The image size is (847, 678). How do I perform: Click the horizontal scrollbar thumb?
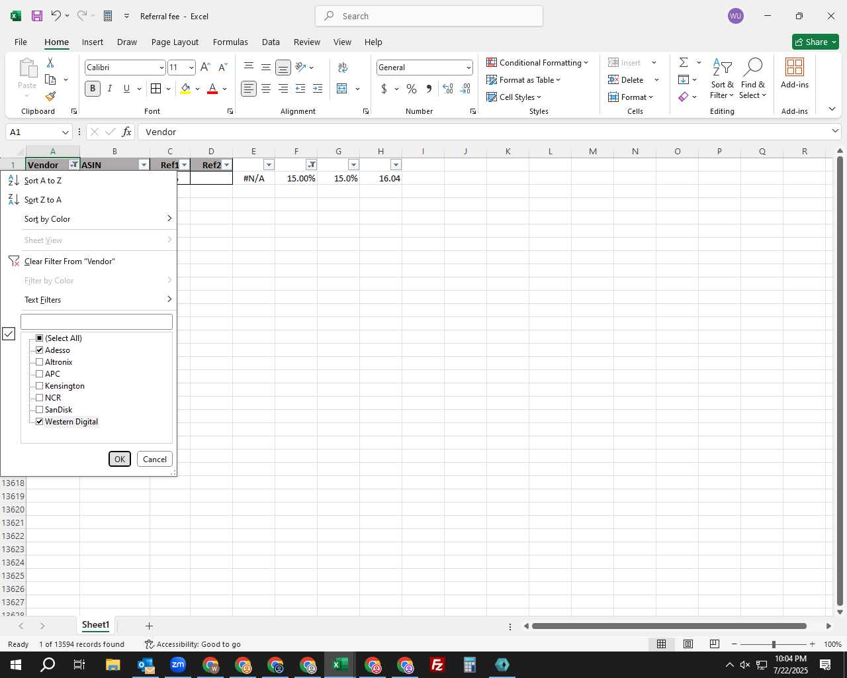669,626
